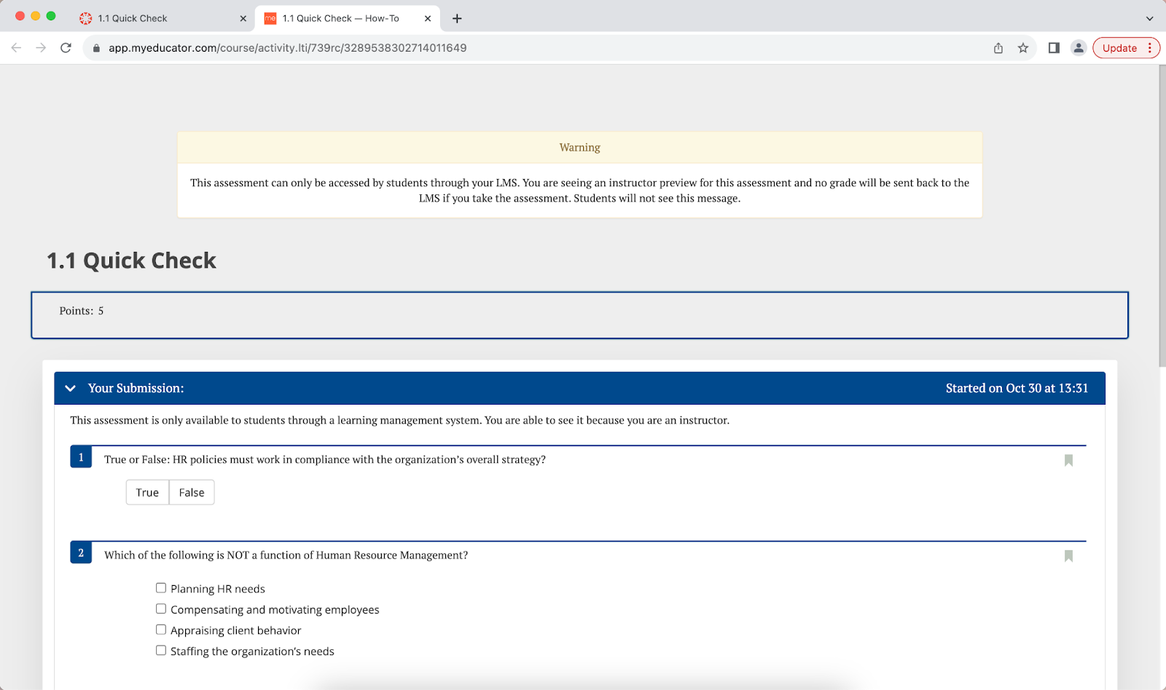Bookmark question 1 flag icon
1166x690 pixels.
(1068, 460)
